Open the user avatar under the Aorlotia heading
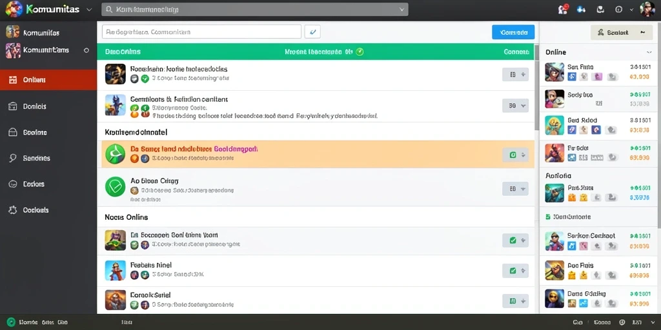 (x=554, y=193)
